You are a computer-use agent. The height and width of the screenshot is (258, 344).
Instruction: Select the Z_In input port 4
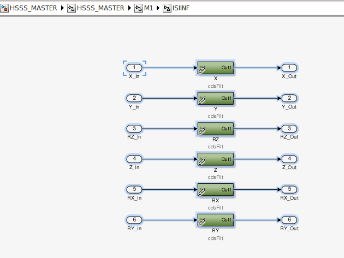(134, 159)
